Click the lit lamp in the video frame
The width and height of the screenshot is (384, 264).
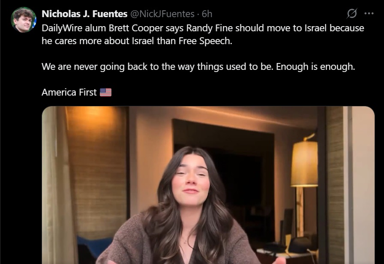click(x=304, y=164)
